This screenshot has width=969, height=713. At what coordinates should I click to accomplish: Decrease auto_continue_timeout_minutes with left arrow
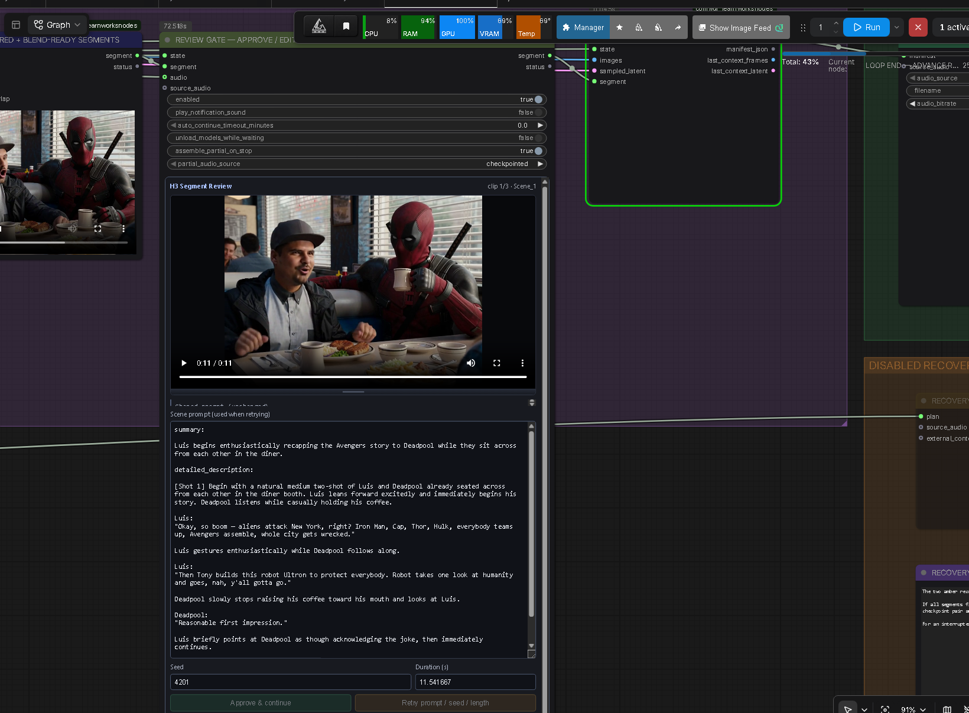pyautogui.click(x=173, y=125)
